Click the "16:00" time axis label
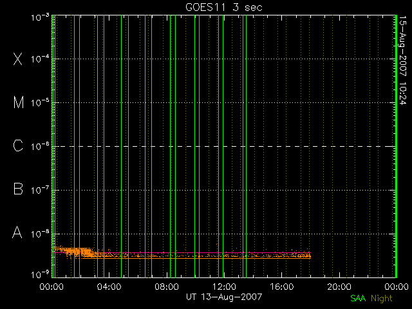Screen dimensions: 412x309 (282, 286)
